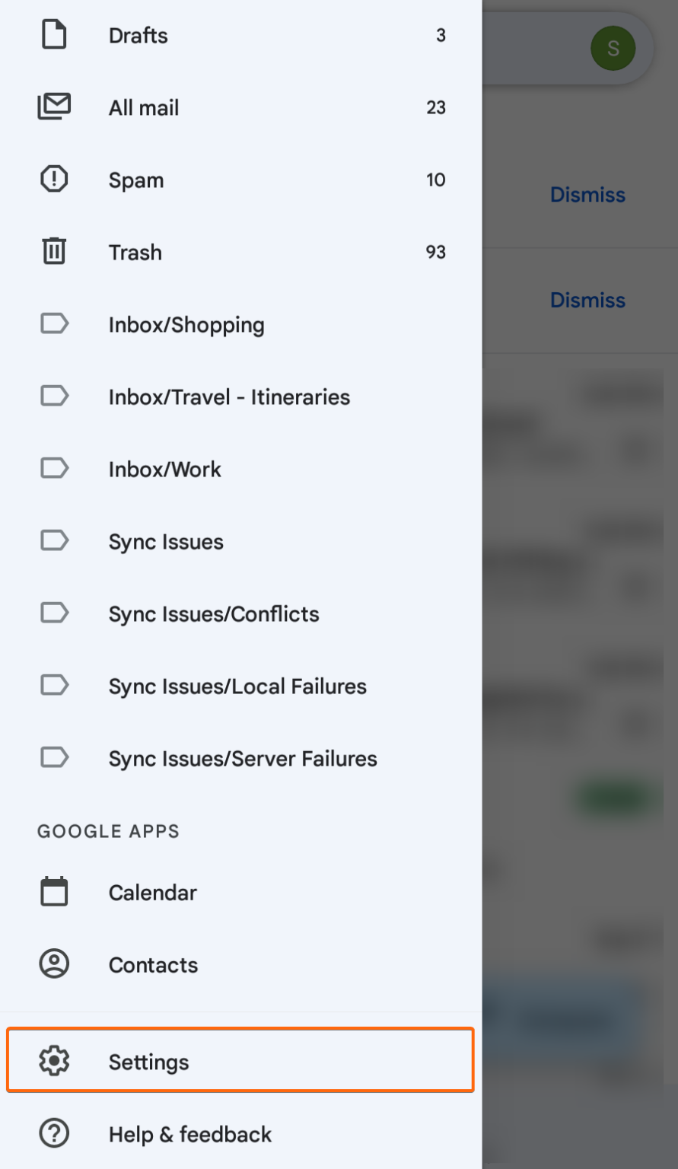
Task: Open the Settings gear icon
Action: [53, 1060]
